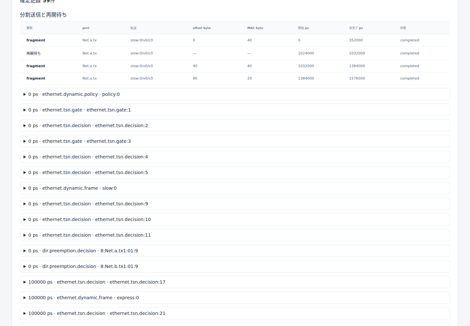This screenshot has height=326, width=470.
Task: Expand ethernet.tsn.decision:9 record
Action: (235, 204)
